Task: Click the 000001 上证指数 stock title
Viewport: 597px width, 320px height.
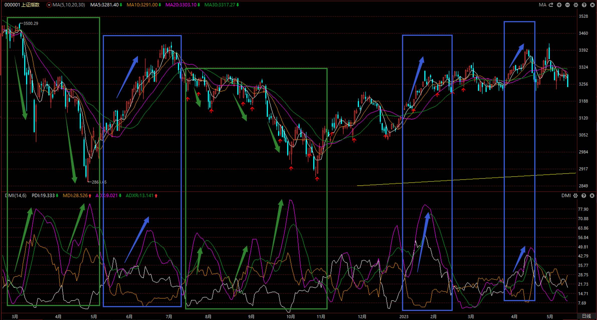Action: click(22, 5)
